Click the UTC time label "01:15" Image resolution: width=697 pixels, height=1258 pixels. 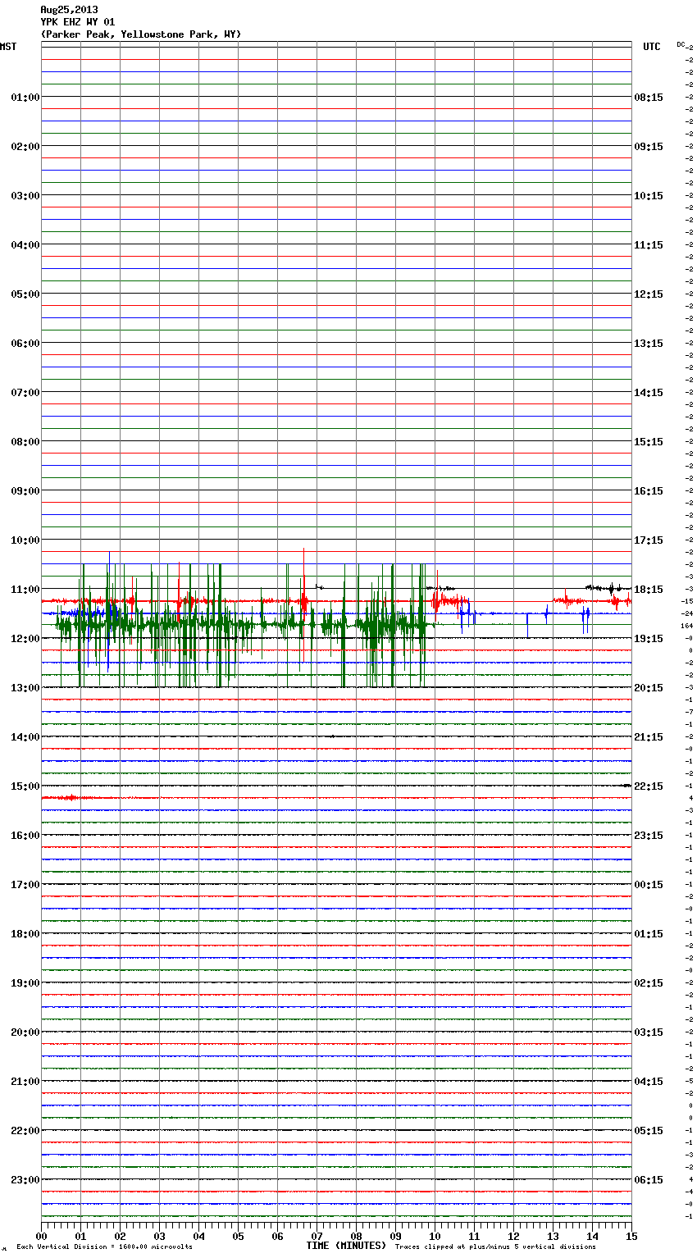point(649,934)
